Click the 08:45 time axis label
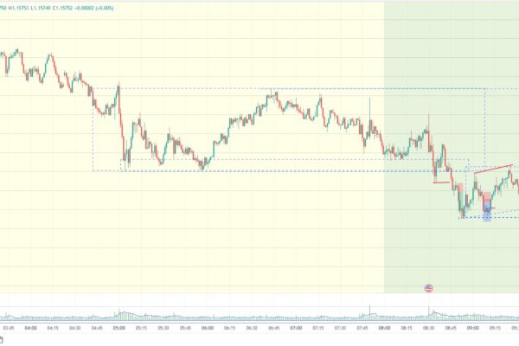This screenshot has width=519, height=346. click(x=451, y=328)
